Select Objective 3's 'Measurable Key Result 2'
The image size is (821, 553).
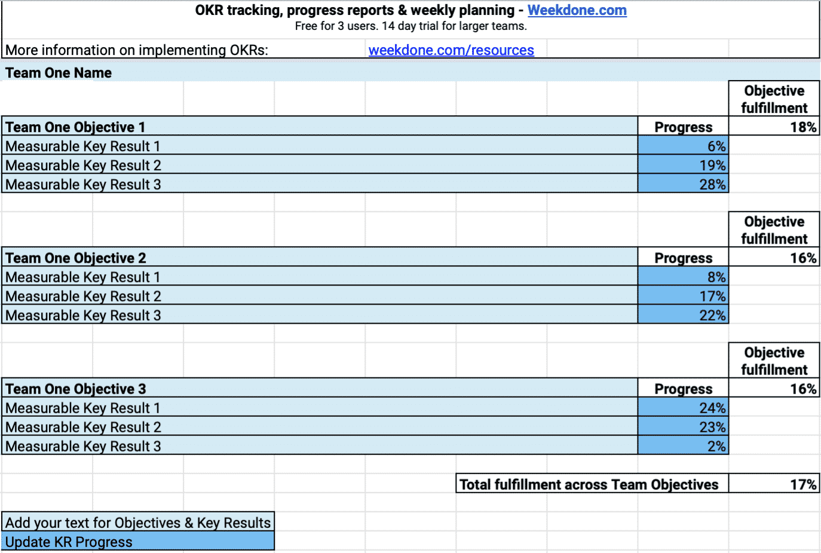pyautogui.click(x=320, y=426)
